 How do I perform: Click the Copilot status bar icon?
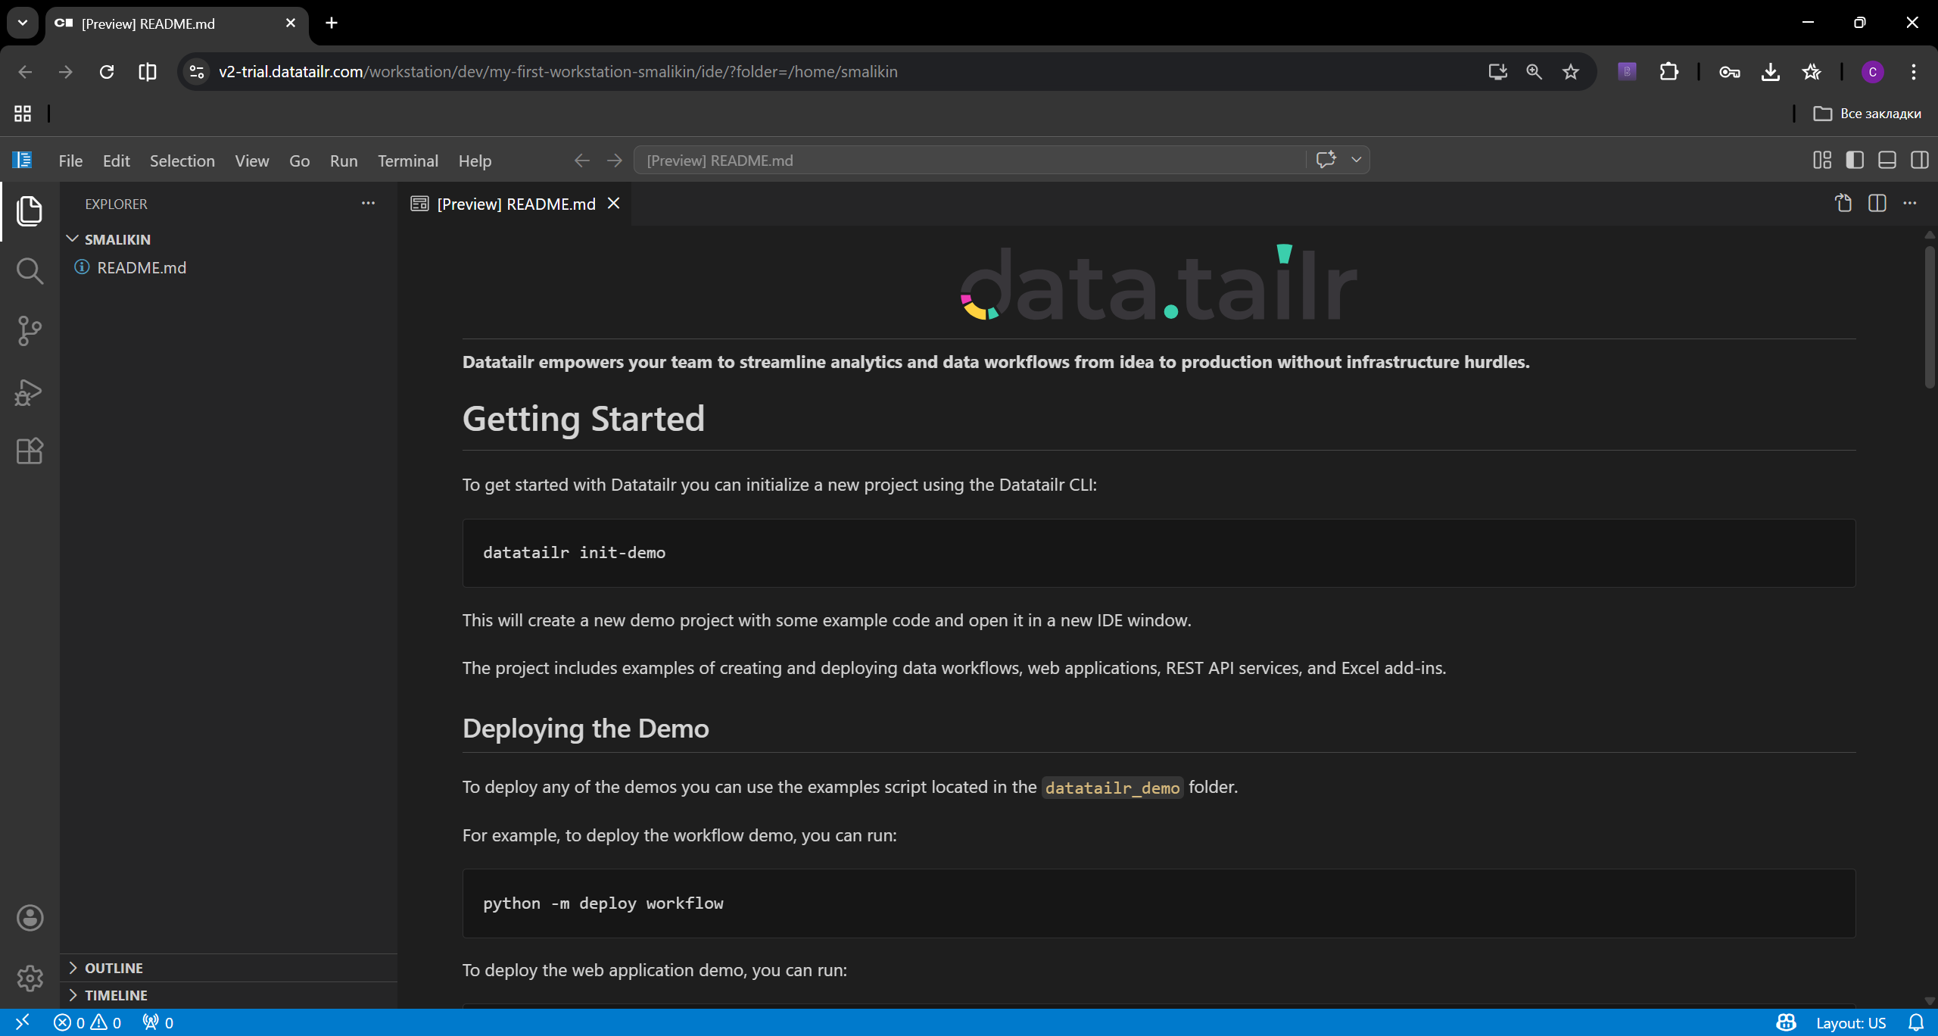(1787, 1022)
